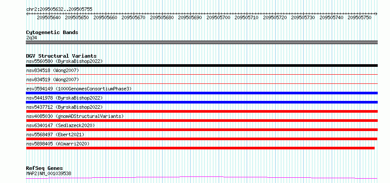The image size is (390, 183).
Task: Select the blue esv3594149 variant bar
Action: click(x=202, y=93)
